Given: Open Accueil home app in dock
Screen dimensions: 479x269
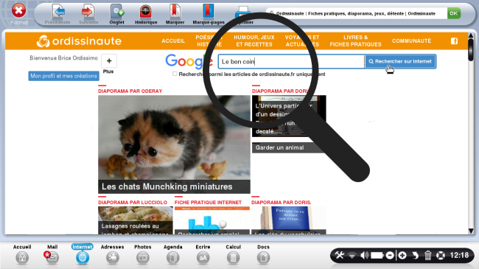Looking at the screenshot, I should point(22,258).
